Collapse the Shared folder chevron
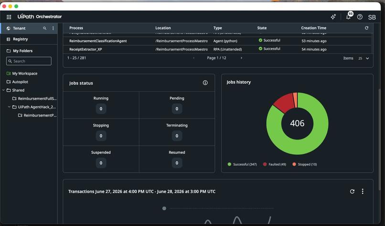The image size is (385, 226). [x=3, y=90]
